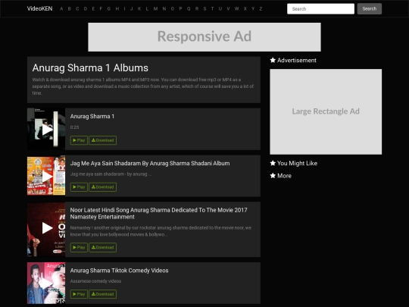Image resolution: width=409 pixels, height=307 pixels.
Task: Browse albums under letter Q
Action: click(189, 8)
